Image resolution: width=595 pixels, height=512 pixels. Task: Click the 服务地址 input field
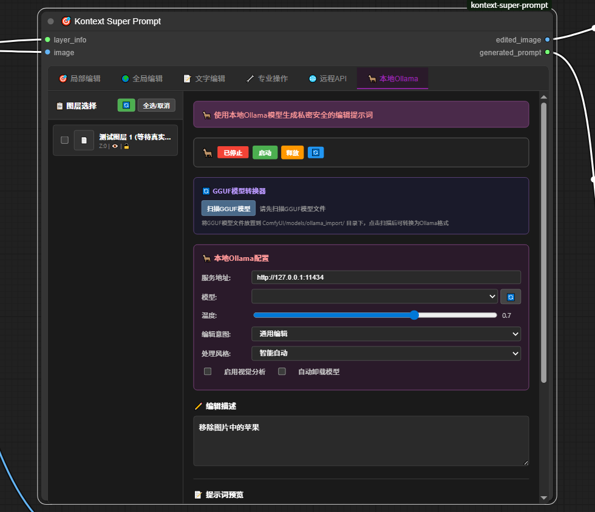coord(386,277)
